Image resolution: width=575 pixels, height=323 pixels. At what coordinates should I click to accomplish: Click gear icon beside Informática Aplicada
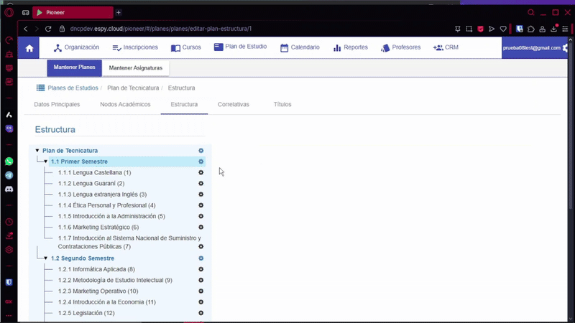pos(201,269)
